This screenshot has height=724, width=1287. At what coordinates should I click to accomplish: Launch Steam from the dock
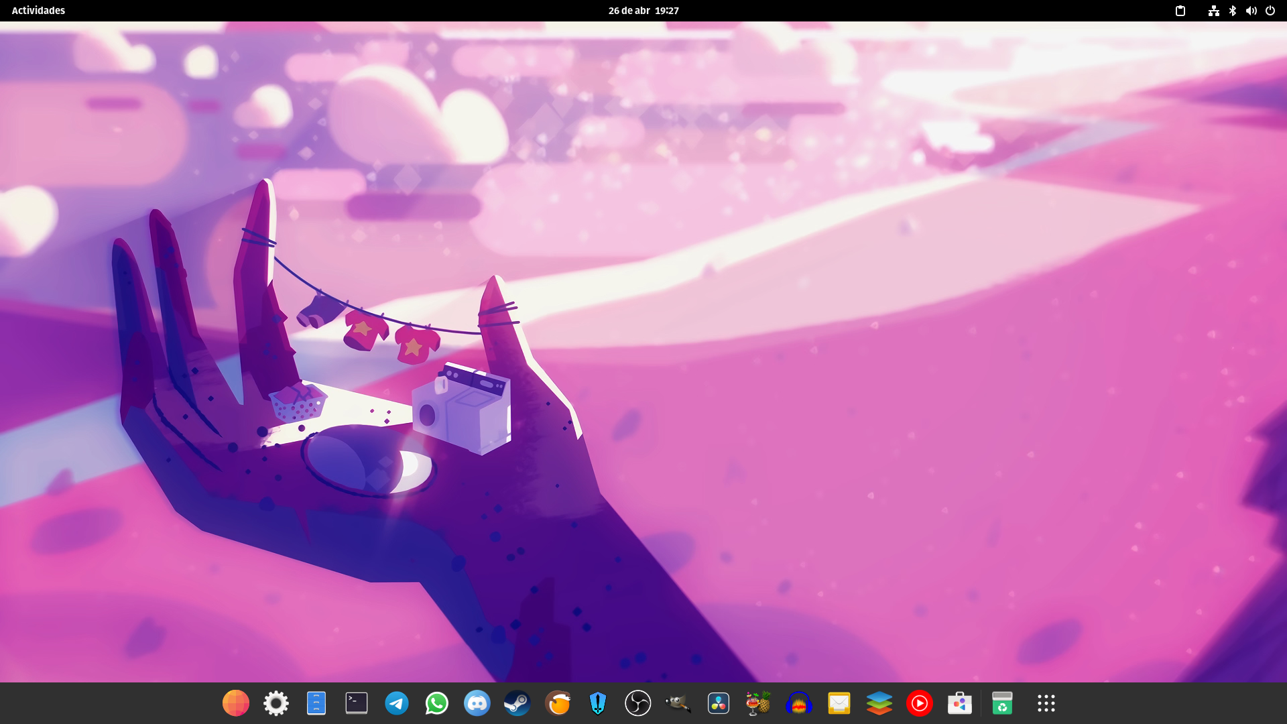(x=517, y=703)
